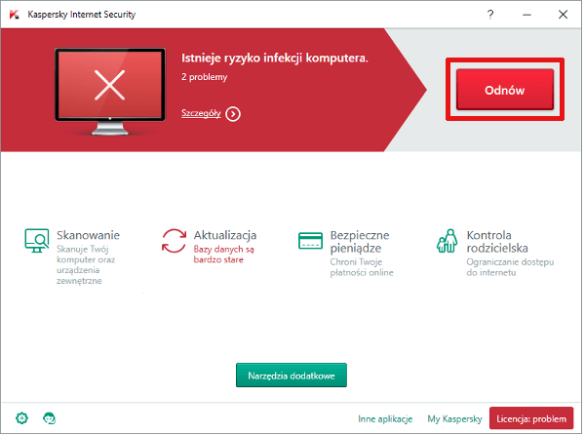Viewport: 585px width, 434px height.
Task: Click the red monitor status icon
Action: click(110, 92)
